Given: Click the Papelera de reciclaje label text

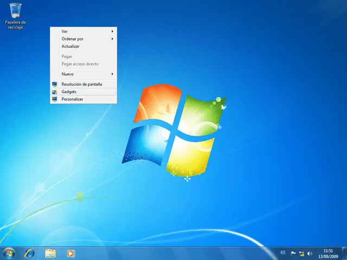Looking at the screenshot, I should (x=16, y=25).
